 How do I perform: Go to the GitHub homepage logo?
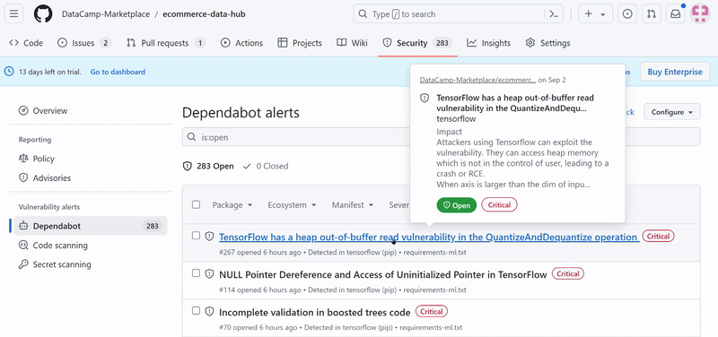(43, 14)
